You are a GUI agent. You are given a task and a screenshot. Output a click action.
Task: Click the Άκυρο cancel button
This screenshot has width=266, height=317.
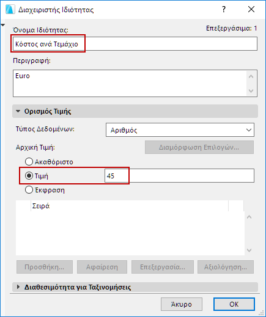(182, 304)
